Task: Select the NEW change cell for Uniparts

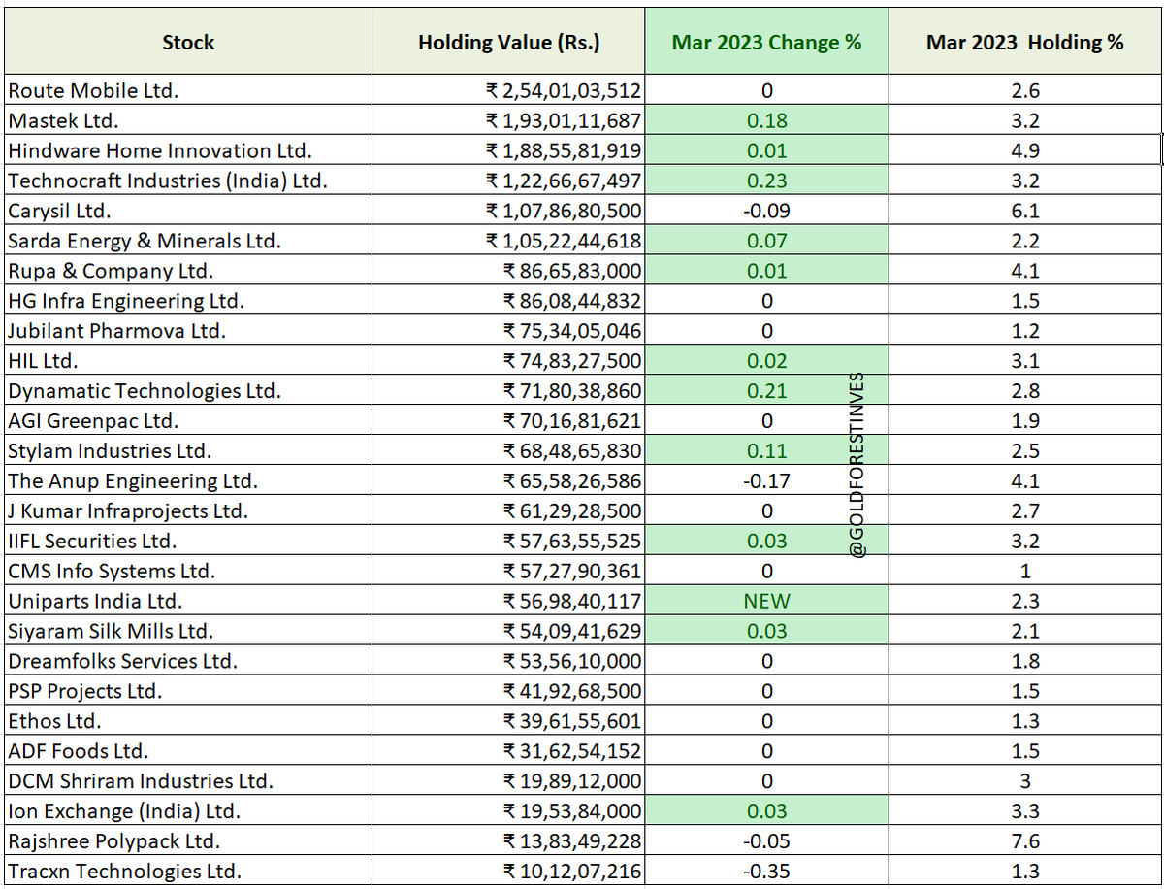Action: [x=766, y=602]
